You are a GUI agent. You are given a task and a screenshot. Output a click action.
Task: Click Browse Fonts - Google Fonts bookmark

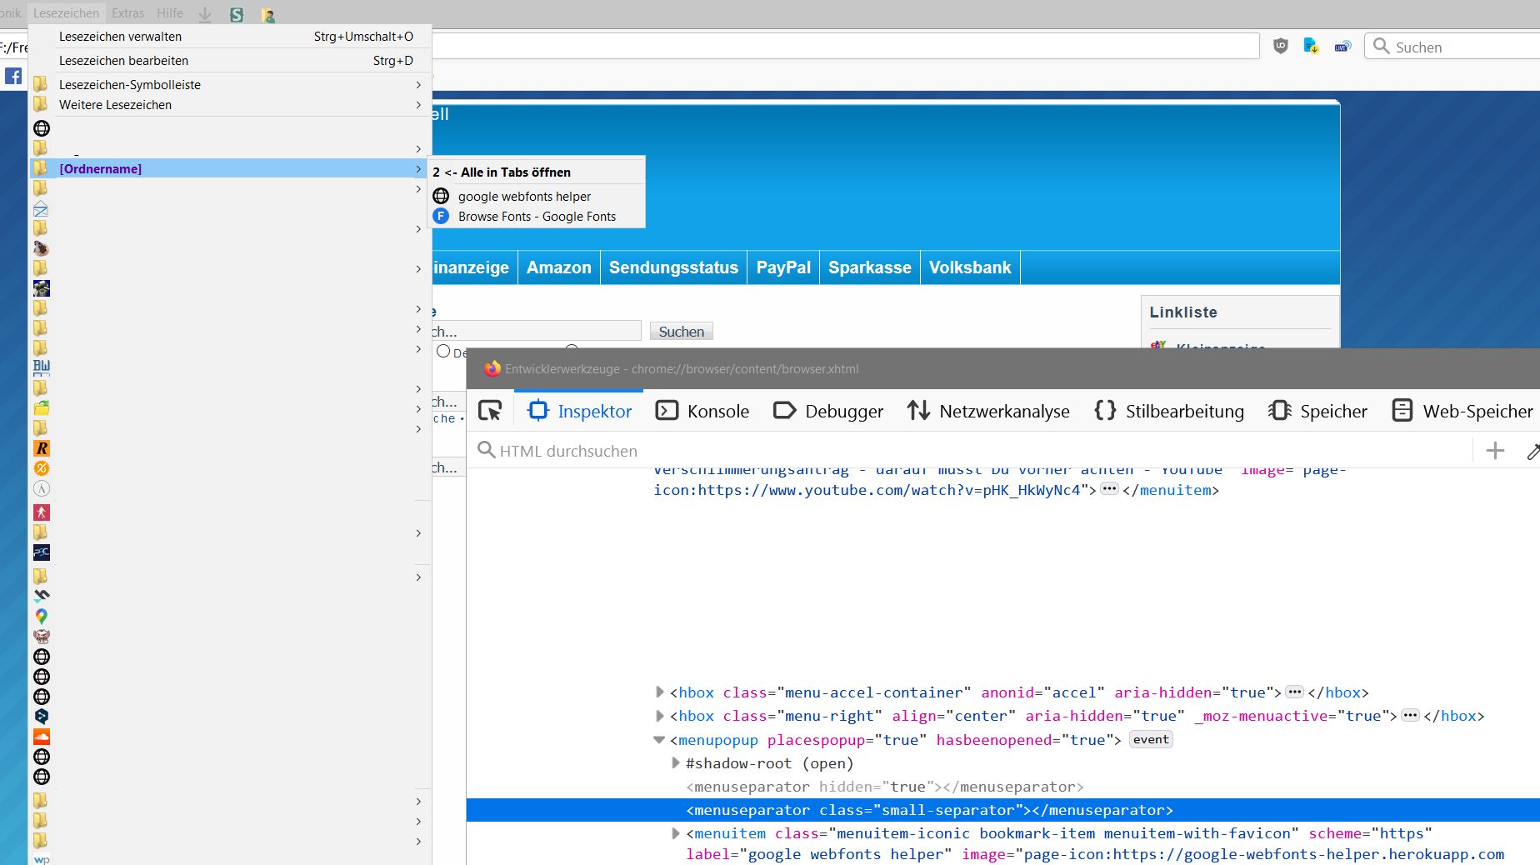pyautogui.click(x=537, y=217)
